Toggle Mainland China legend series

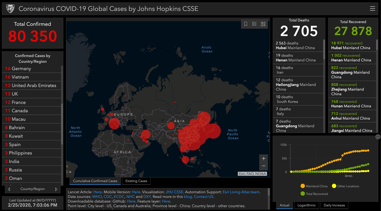pyautogui.click(x=314, y=186)
